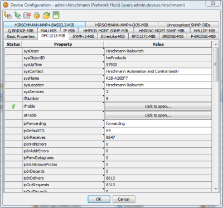
Task: Click the Value column header
Action: point(158,44)
